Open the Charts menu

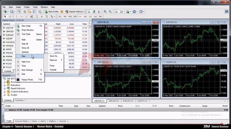click(x=27, y=7)
